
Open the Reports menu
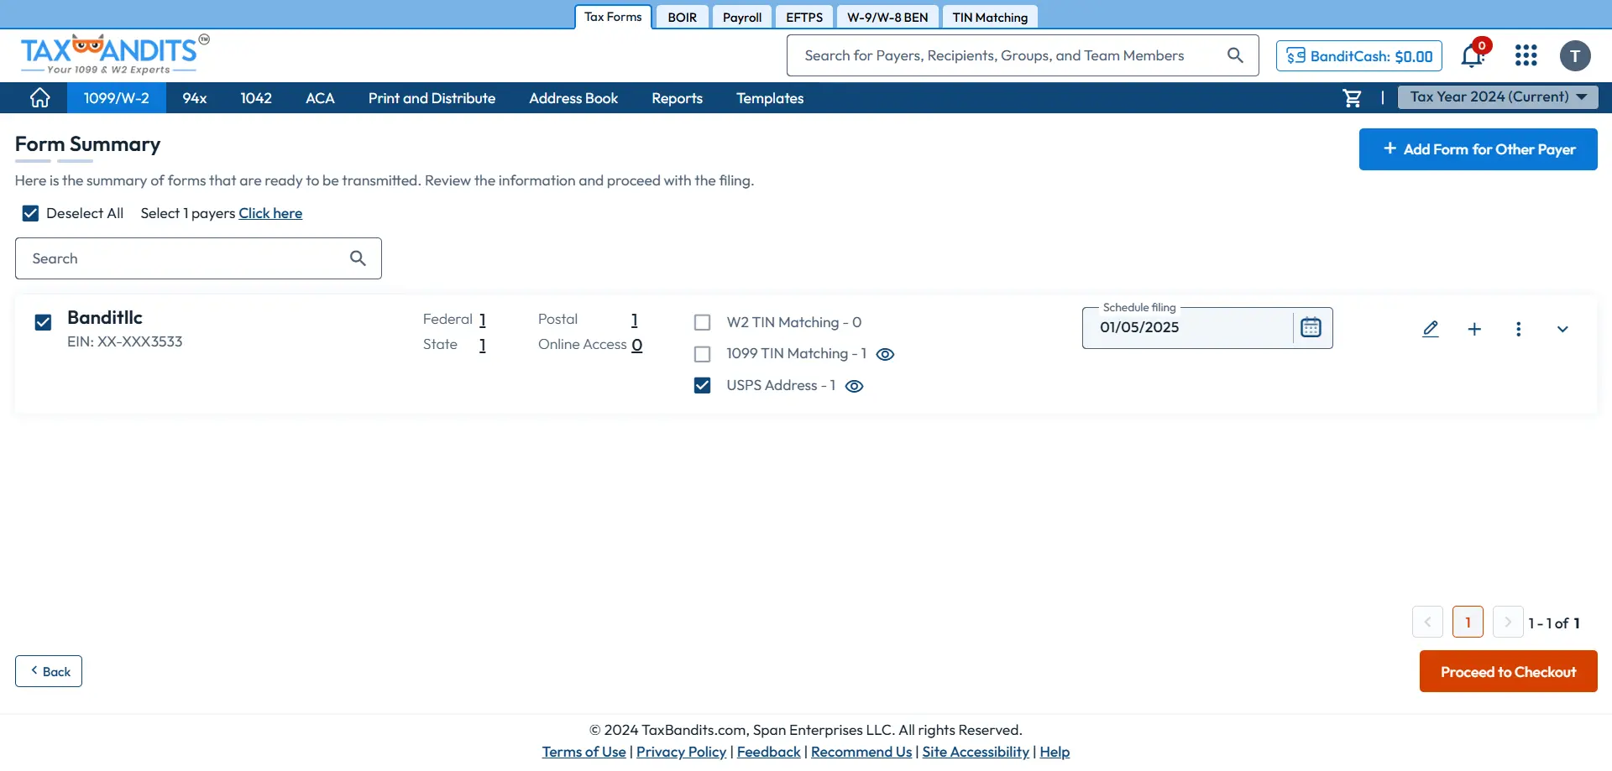coord(677,98)
